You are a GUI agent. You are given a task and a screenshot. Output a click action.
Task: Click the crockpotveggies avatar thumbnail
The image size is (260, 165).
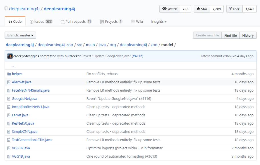tap(10, 56)
